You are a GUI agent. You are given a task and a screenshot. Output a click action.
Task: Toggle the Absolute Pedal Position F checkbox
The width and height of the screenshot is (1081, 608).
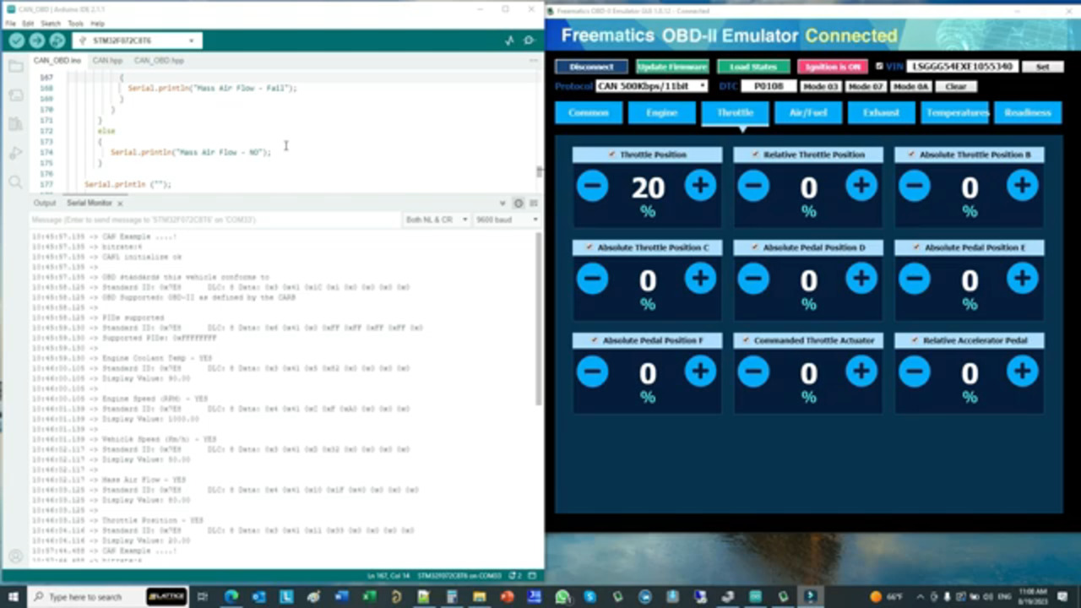pyautogui.click(x=595, y=340)
